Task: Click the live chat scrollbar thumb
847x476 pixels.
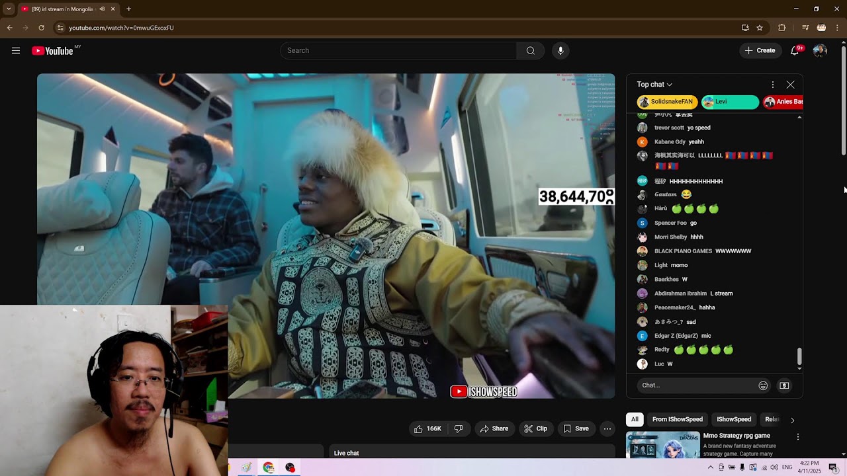Action: (799, 356)
